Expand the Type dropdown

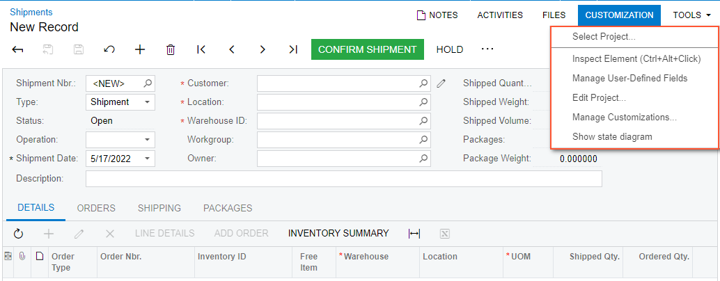[x=148, y=102]
